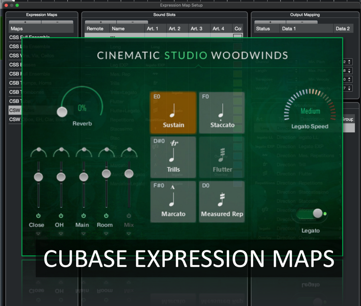
Task: Select the Marcato articulation pad
Action: coord(173,201)
